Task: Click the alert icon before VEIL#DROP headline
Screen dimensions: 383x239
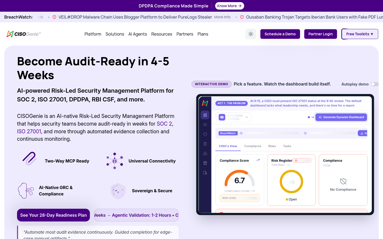Action: (x=55, y=17)
